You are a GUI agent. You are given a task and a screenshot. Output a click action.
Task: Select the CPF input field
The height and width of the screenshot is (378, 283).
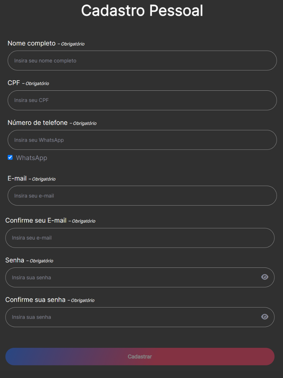[142, 100]
